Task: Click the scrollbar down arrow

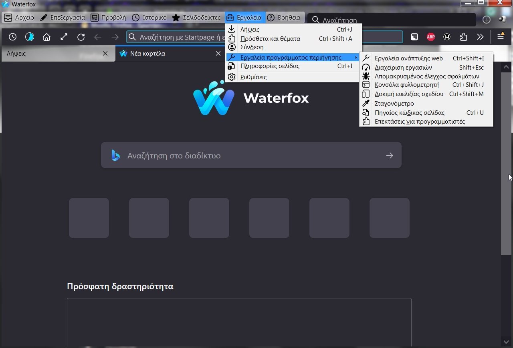Action: (506, 342)
